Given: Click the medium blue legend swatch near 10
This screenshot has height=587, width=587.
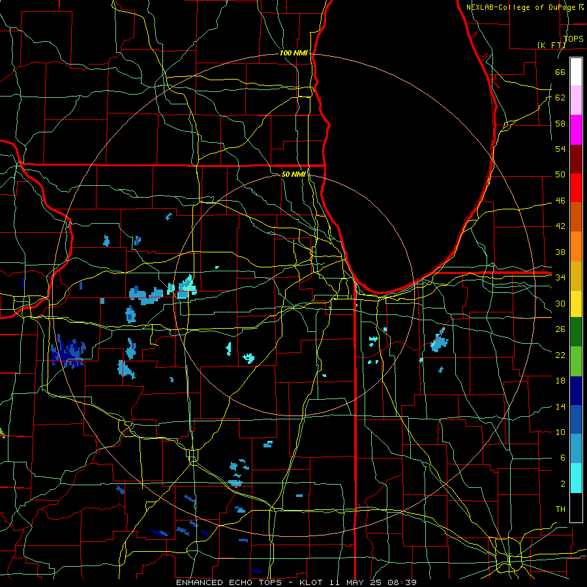Looking at the screenshot, I should point(576,419).
